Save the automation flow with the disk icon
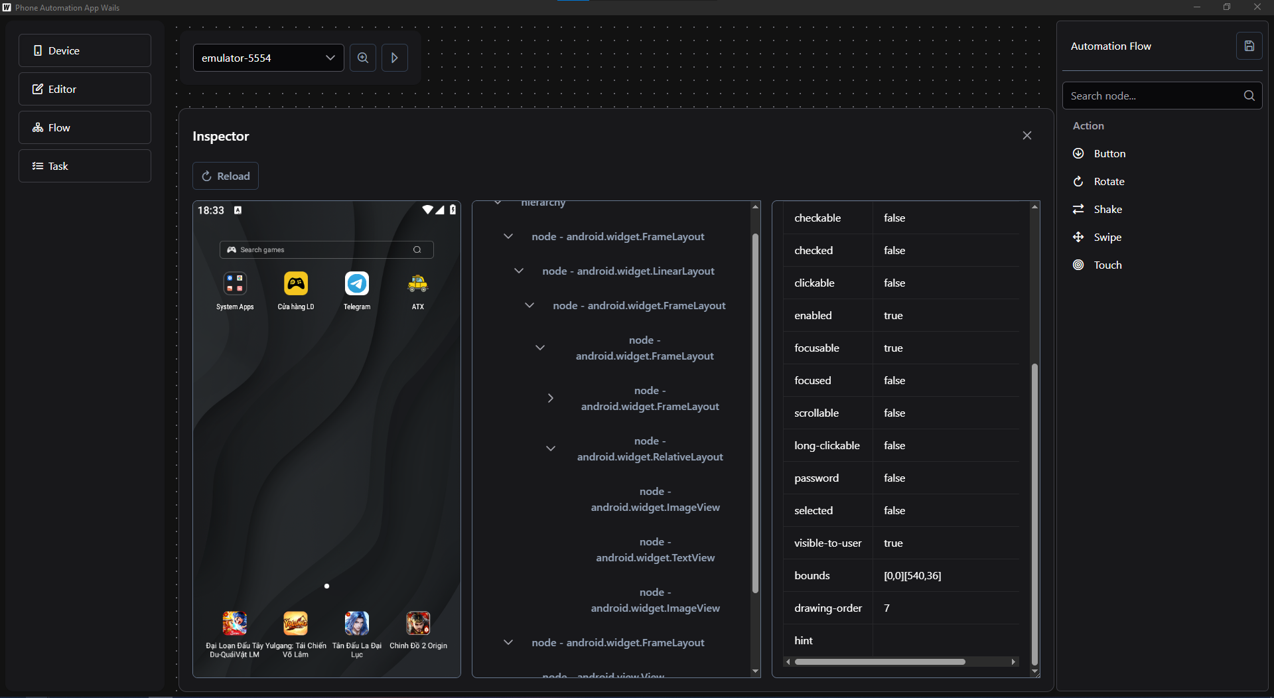 pyautogui.click(x=1249, y=46)
